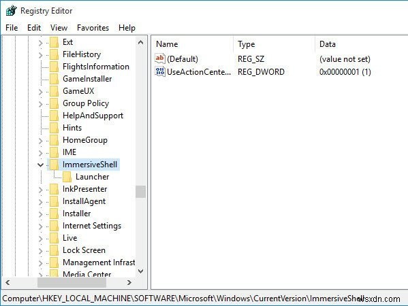Expand the Lock Screen key
Screen dimensions: 408x306
click(x=40, y=250)
